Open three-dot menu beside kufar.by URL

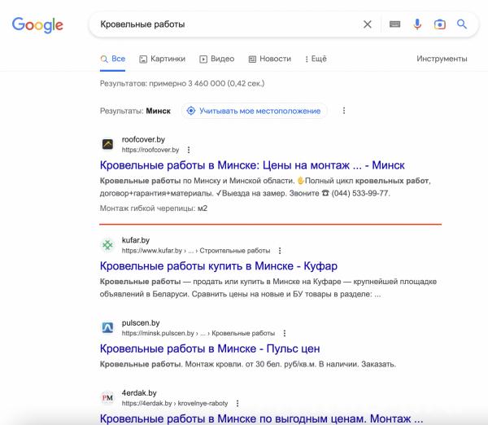(x=280, y=251)
